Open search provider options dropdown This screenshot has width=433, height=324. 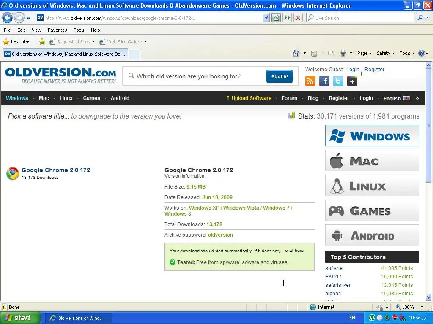(428, 18)
